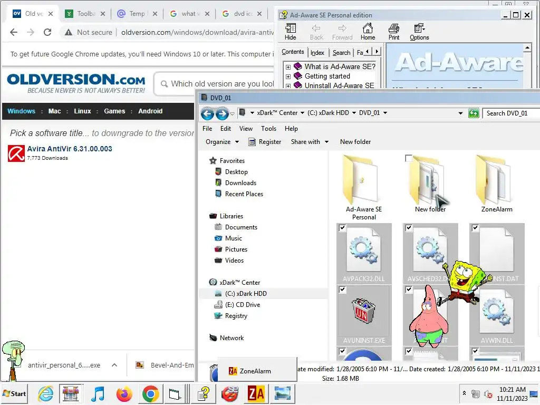Screen dimensions: 540x405
Task: Open the Android section on OldVersion
Action: tap(150, 111)
